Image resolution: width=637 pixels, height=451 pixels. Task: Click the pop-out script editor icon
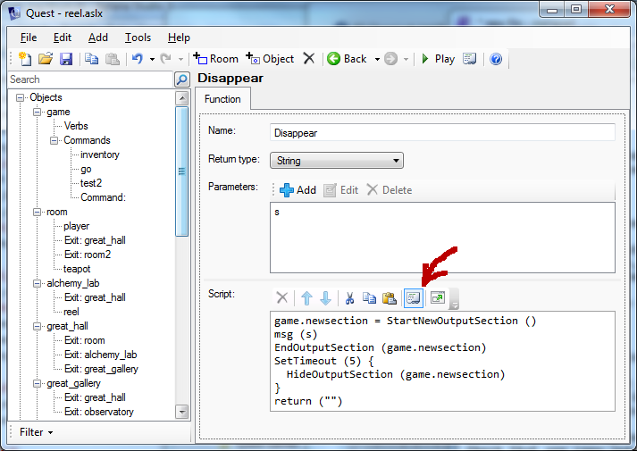tap(437, 297)
